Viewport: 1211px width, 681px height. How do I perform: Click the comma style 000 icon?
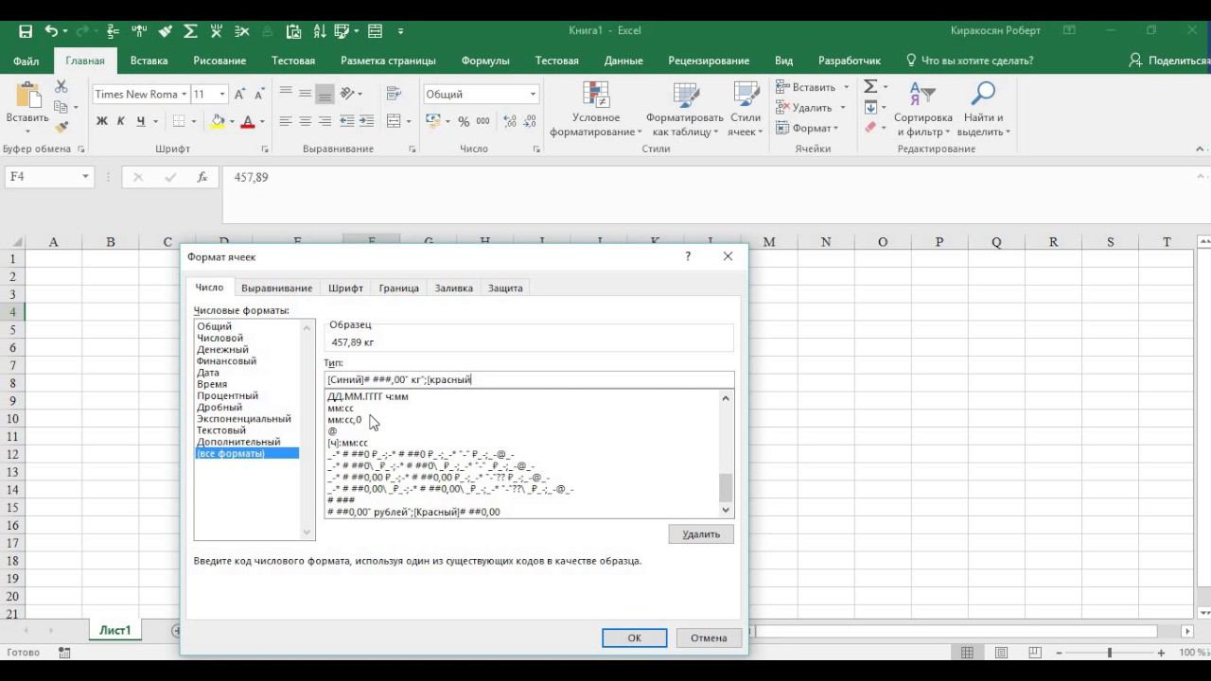coord(483,121)
